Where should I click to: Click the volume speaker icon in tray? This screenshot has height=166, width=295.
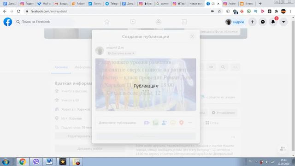click(267, 162)
